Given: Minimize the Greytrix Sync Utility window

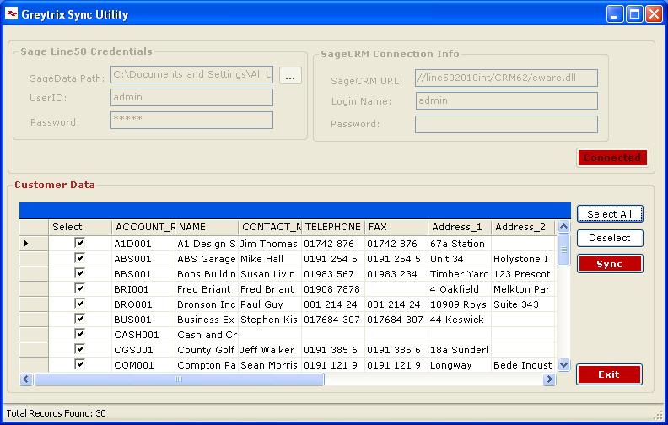Looking at the screenshot, I should 614,14.
